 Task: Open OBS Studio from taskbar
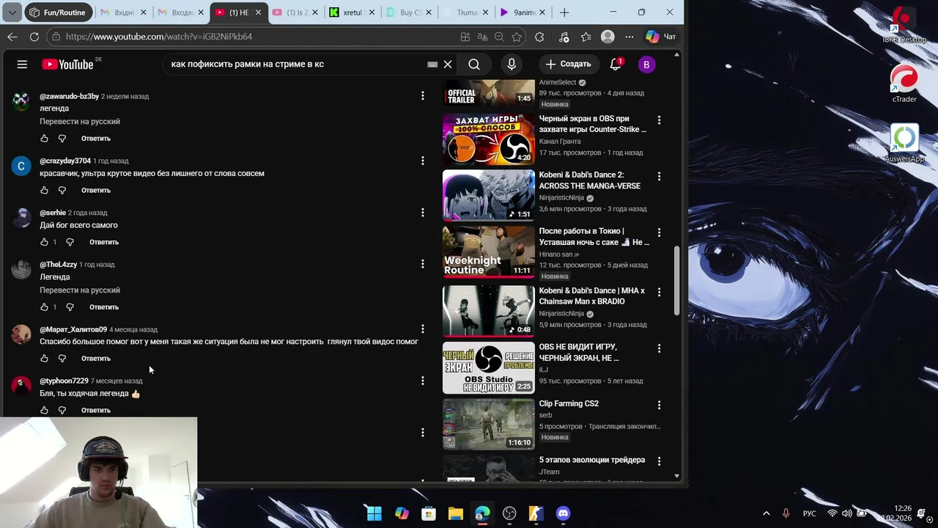pyautogui.click(x=509, y=513)
